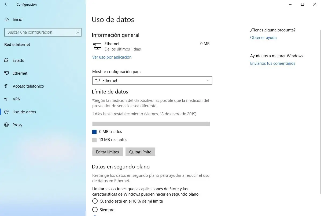Select the Siempre radio option
The width and height of the screenshot is (321, 216).
[x=95, y=210]
